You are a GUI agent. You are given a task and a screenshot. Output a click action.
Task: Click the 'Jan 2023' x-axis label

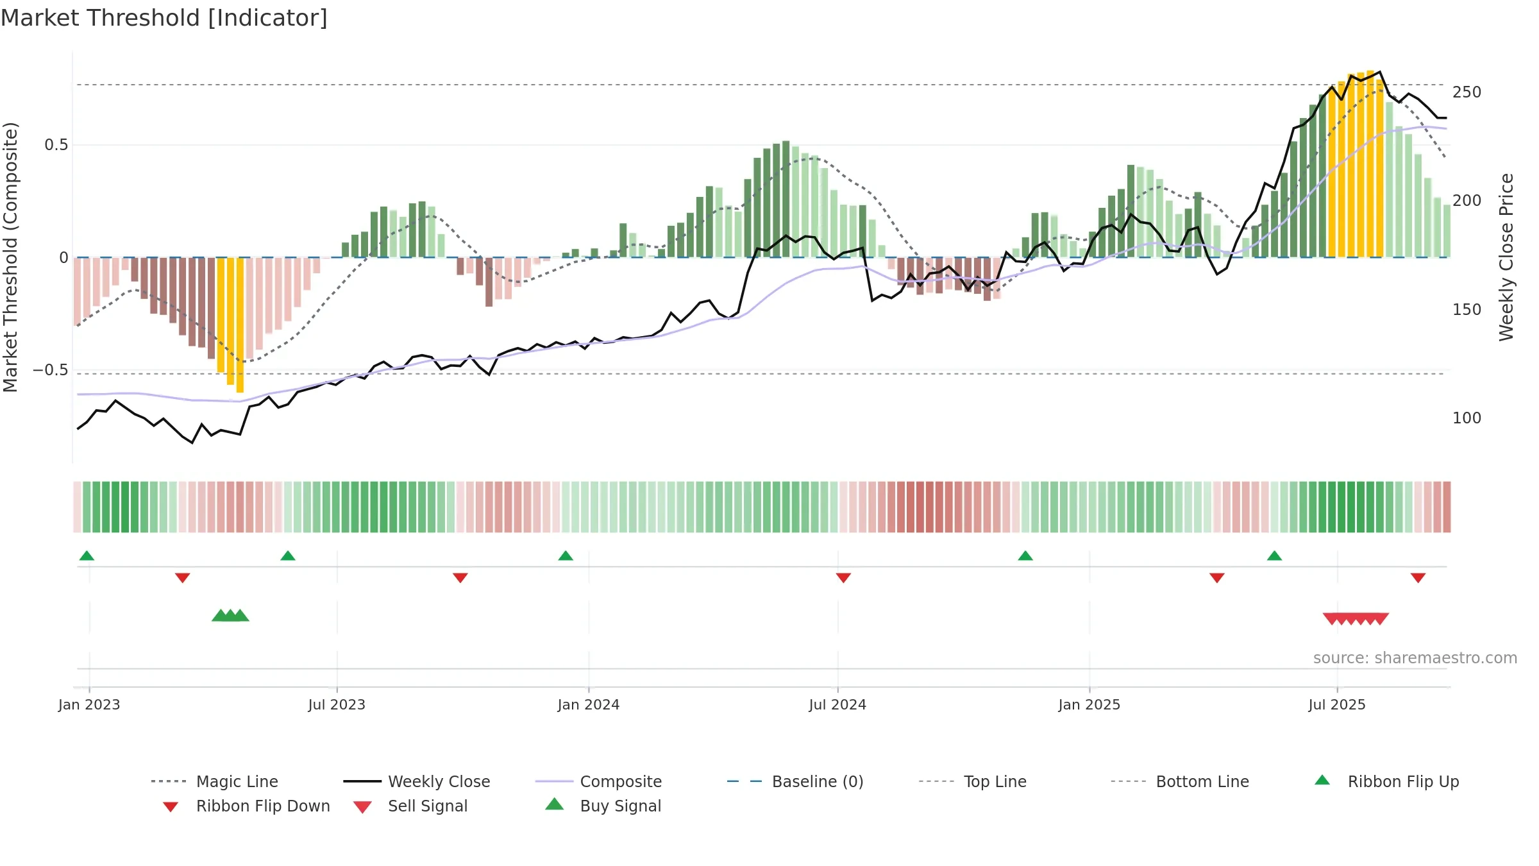89,705
